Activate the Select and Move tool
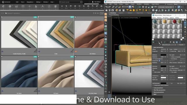This screenshot has width=187, height=105. pyautogui.click(x=143, y=7)
